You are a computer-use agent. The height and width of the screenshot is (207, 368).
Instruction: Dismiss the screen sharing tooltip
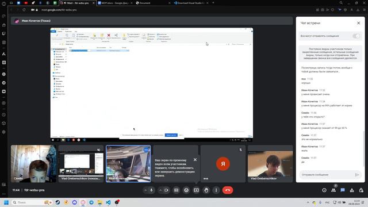pyautogui.click(x=195, y=160)
